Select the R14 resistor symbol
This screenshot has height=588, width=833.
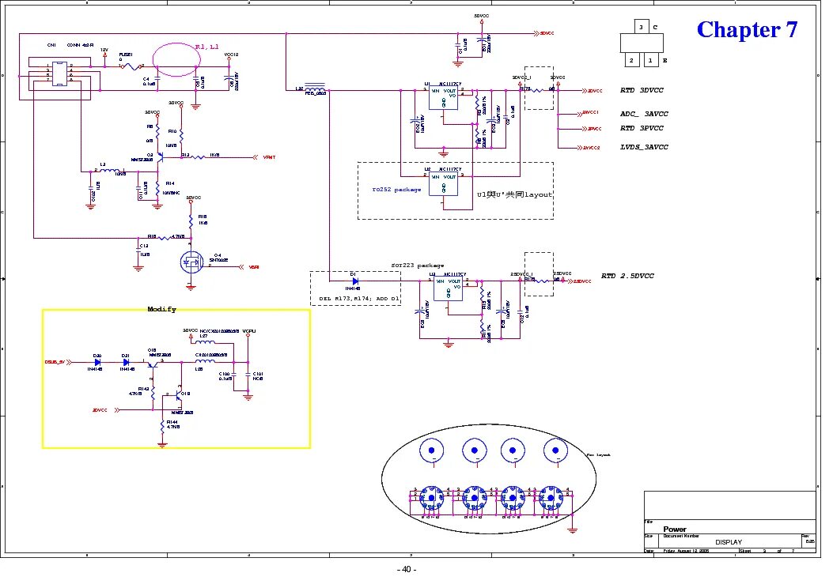[157, 187]
